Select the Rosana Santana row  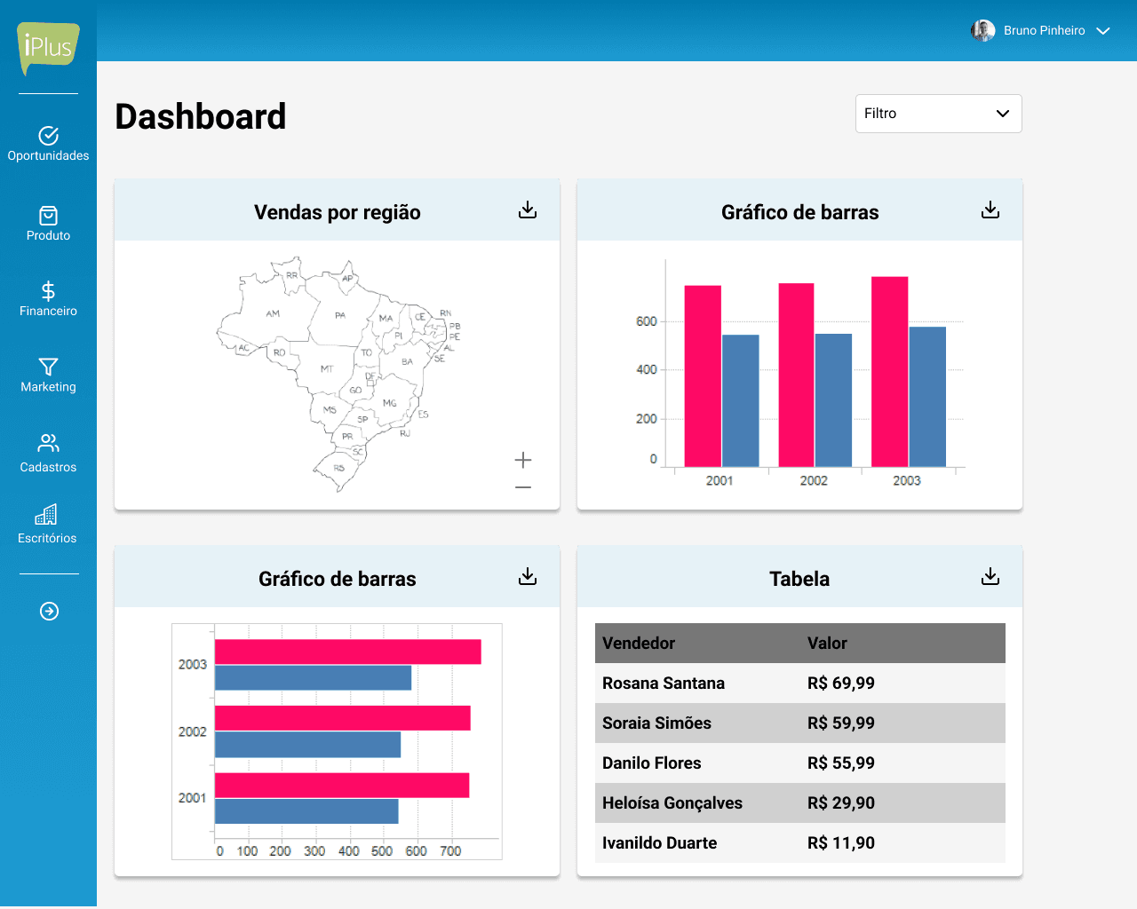coord(800,684)
